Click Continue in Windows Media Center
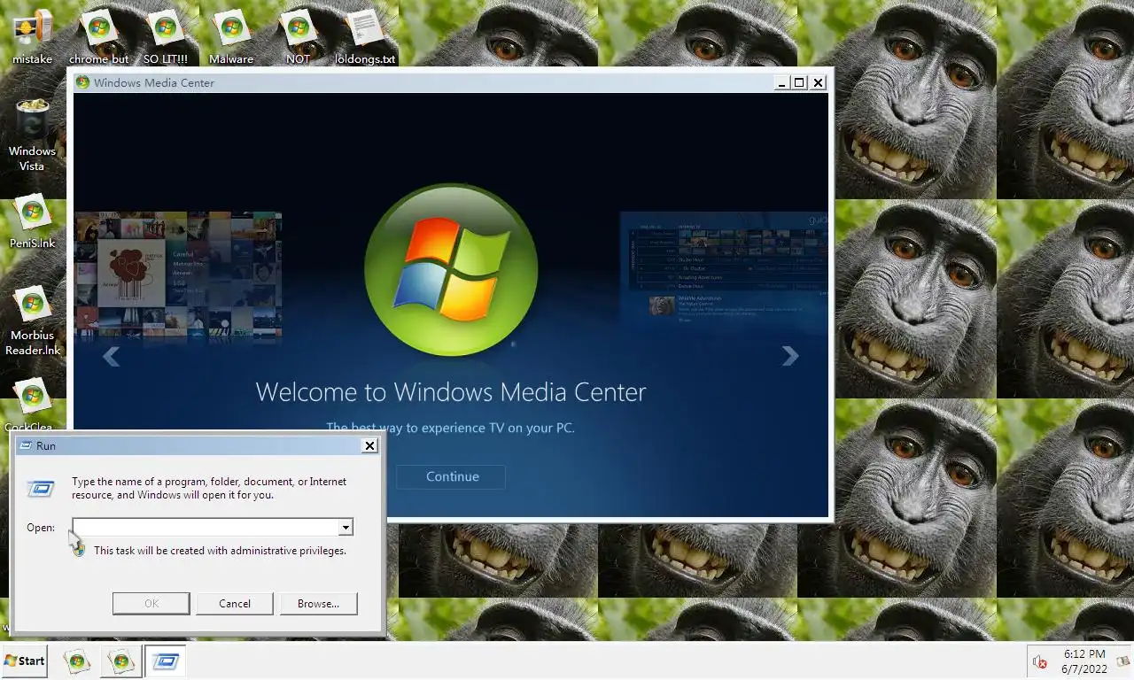This screenshot has height=680, width=1134. pyautogui.click(x=452, y=476)
